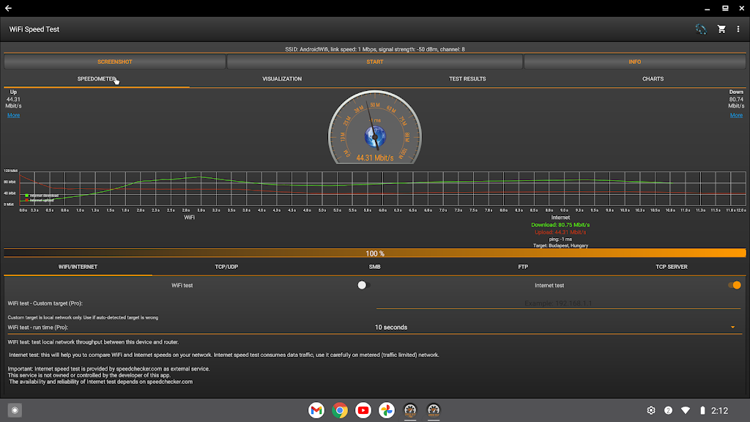Open the TCP/UDP test tab
Screen dimensions: 750x422
226,267
